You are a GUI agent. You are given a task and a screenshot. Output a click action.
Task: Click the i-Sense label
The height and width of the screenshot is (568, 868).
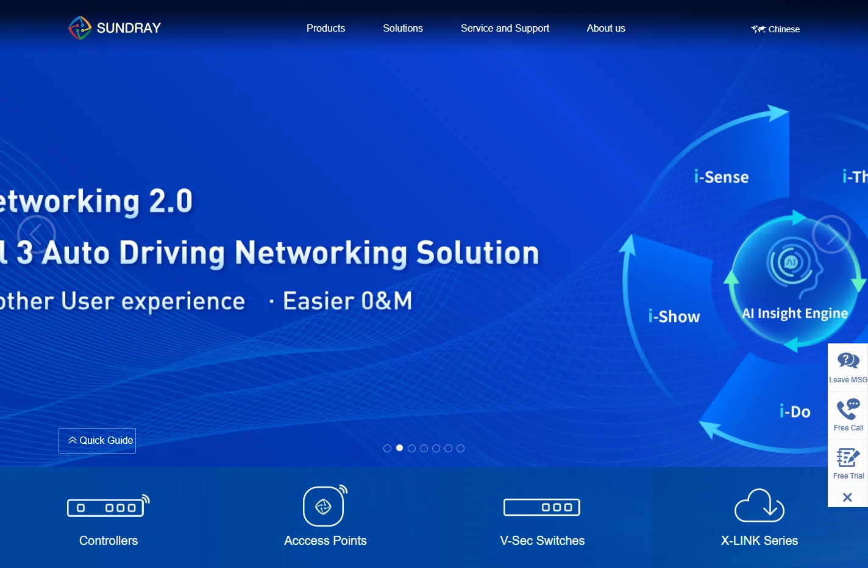(x=721, y=177)
